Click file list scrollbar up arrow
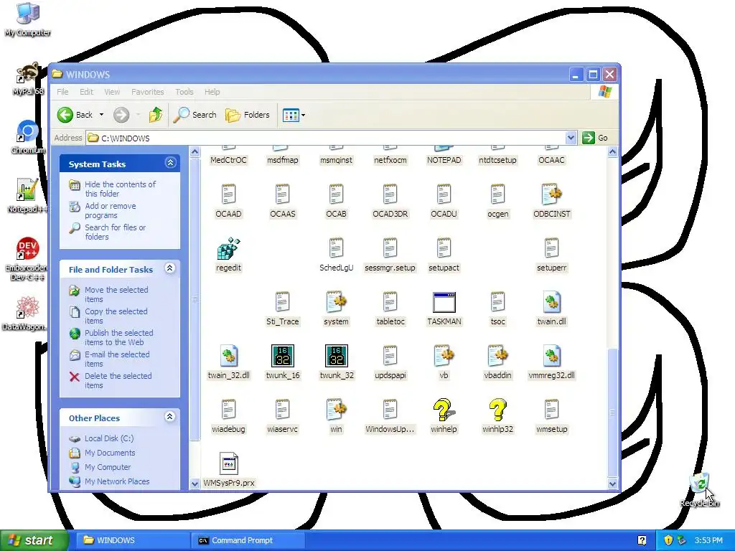Viewport: 735px width, 551px height. click(x=612, y=151)
